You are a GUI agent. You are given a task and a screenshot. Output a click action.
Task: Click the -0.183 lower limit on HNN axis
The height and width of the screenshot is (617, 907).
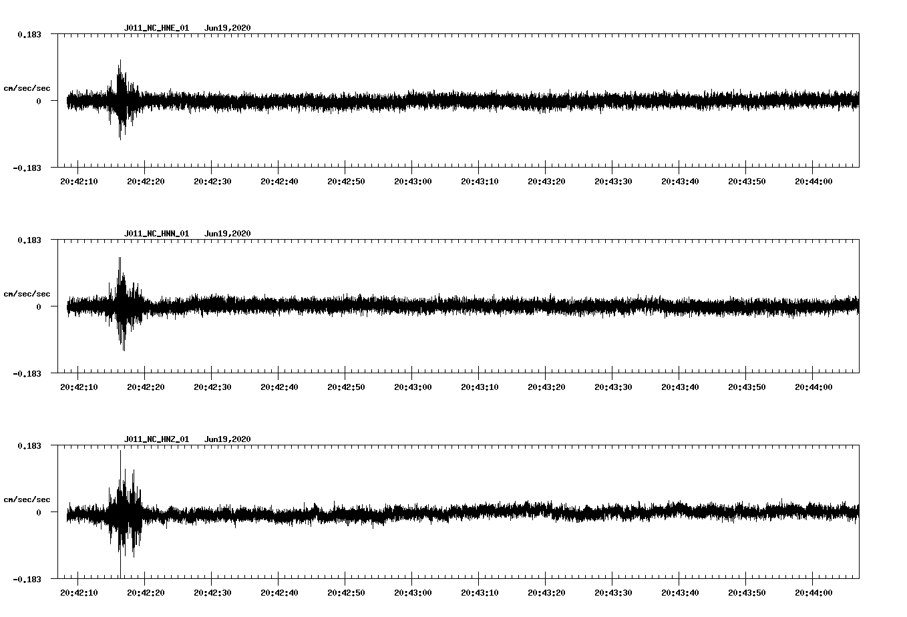pyautogui.click(x=27, y=373)
